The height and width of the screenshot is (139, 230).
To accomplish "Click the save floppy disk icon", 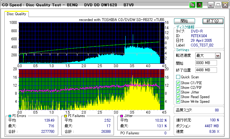I will (x=200, y=5).
